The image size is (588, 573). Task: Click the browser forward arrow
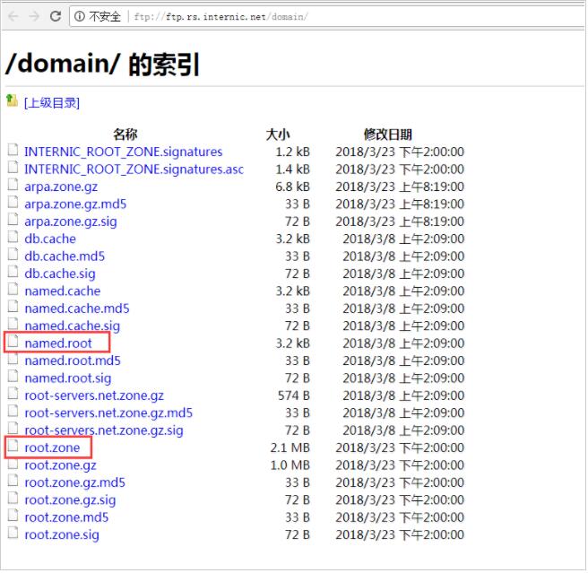tap(34, 16)
